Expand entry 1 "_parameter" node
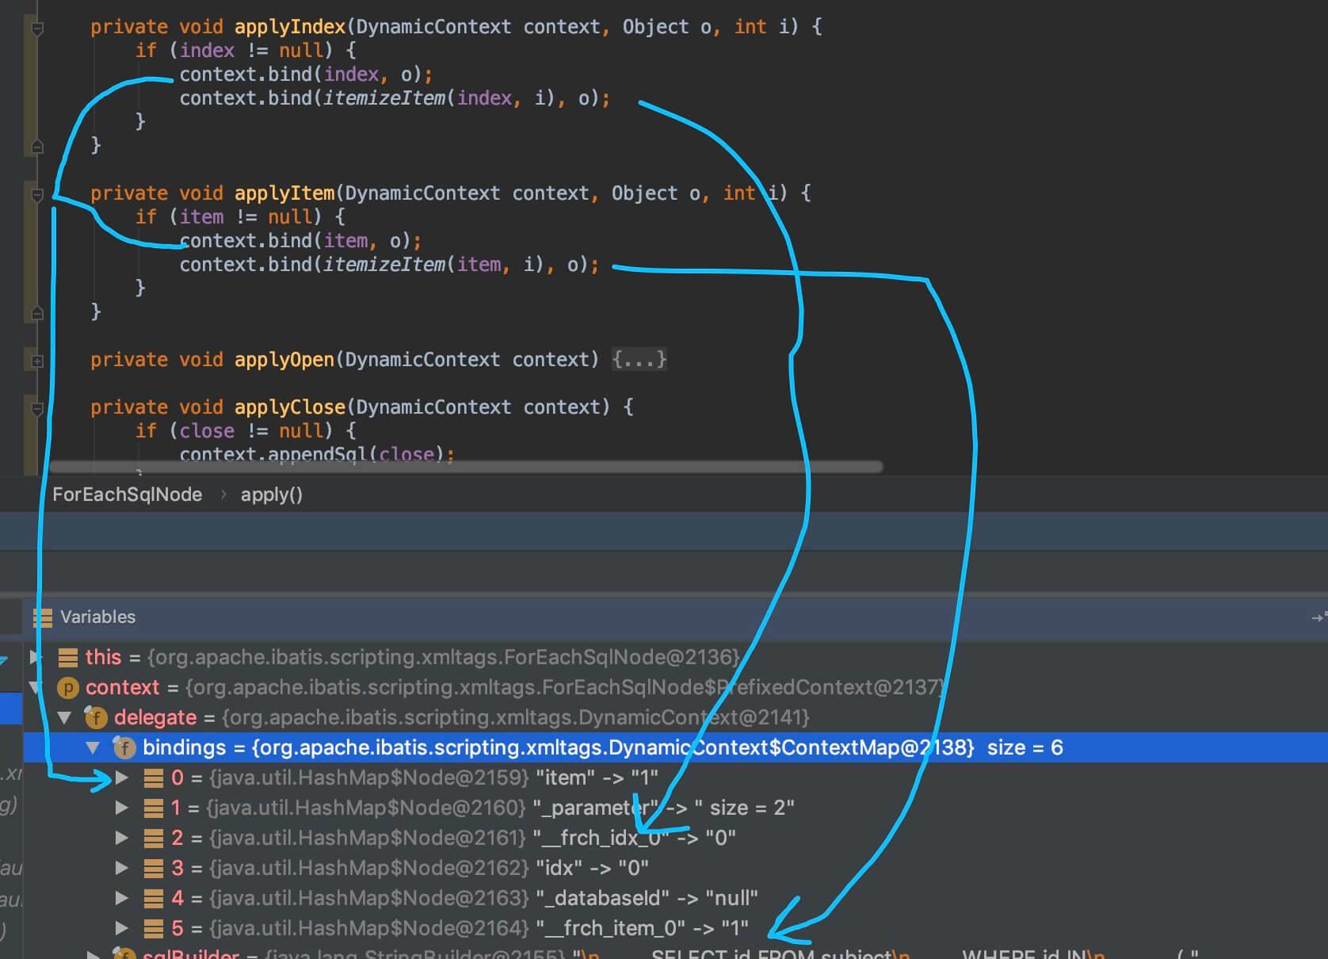This screenshot has width=1328, height=959. click(122, 808)
